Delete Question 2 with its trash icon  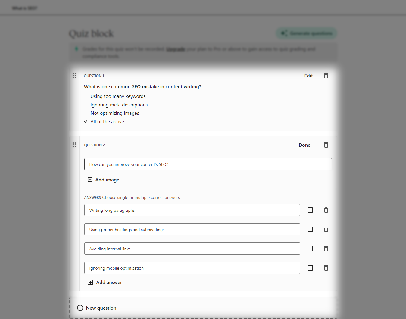[x=326, y=145]
